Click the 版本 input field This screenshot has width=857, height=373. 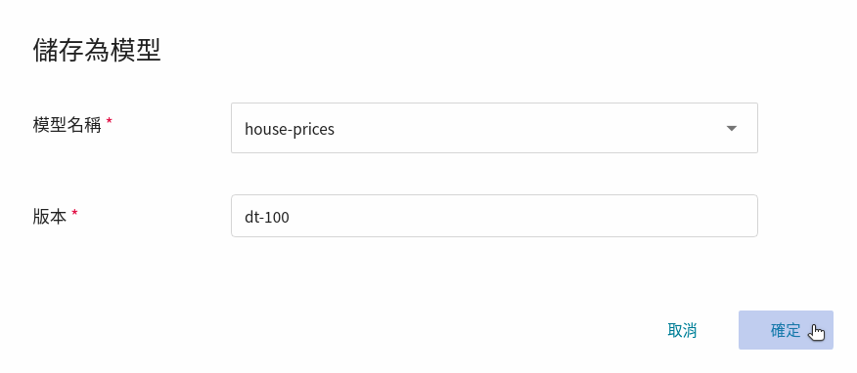click(494, 216)
